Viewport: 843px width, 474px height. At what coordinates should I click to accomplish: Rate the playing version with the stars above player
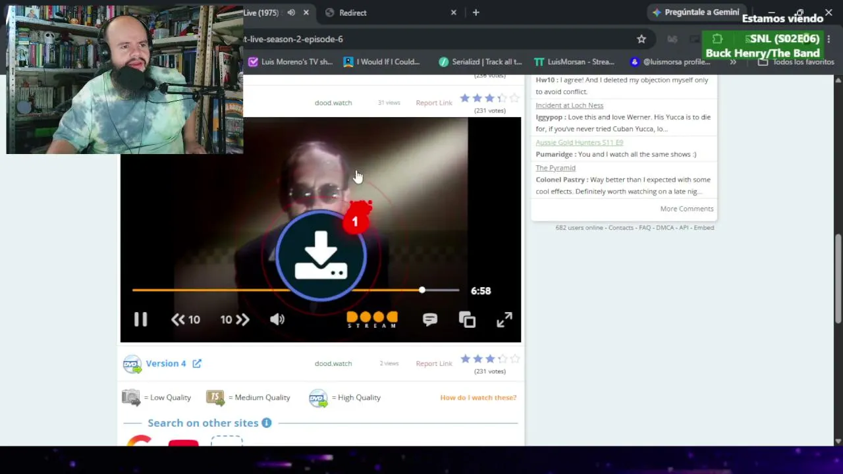click(x=490, y=98)
